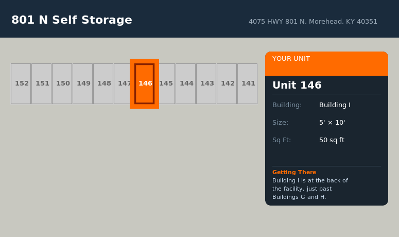Choose storage unit 150
This screenshot has height=237, width=399.
(62, 83)
